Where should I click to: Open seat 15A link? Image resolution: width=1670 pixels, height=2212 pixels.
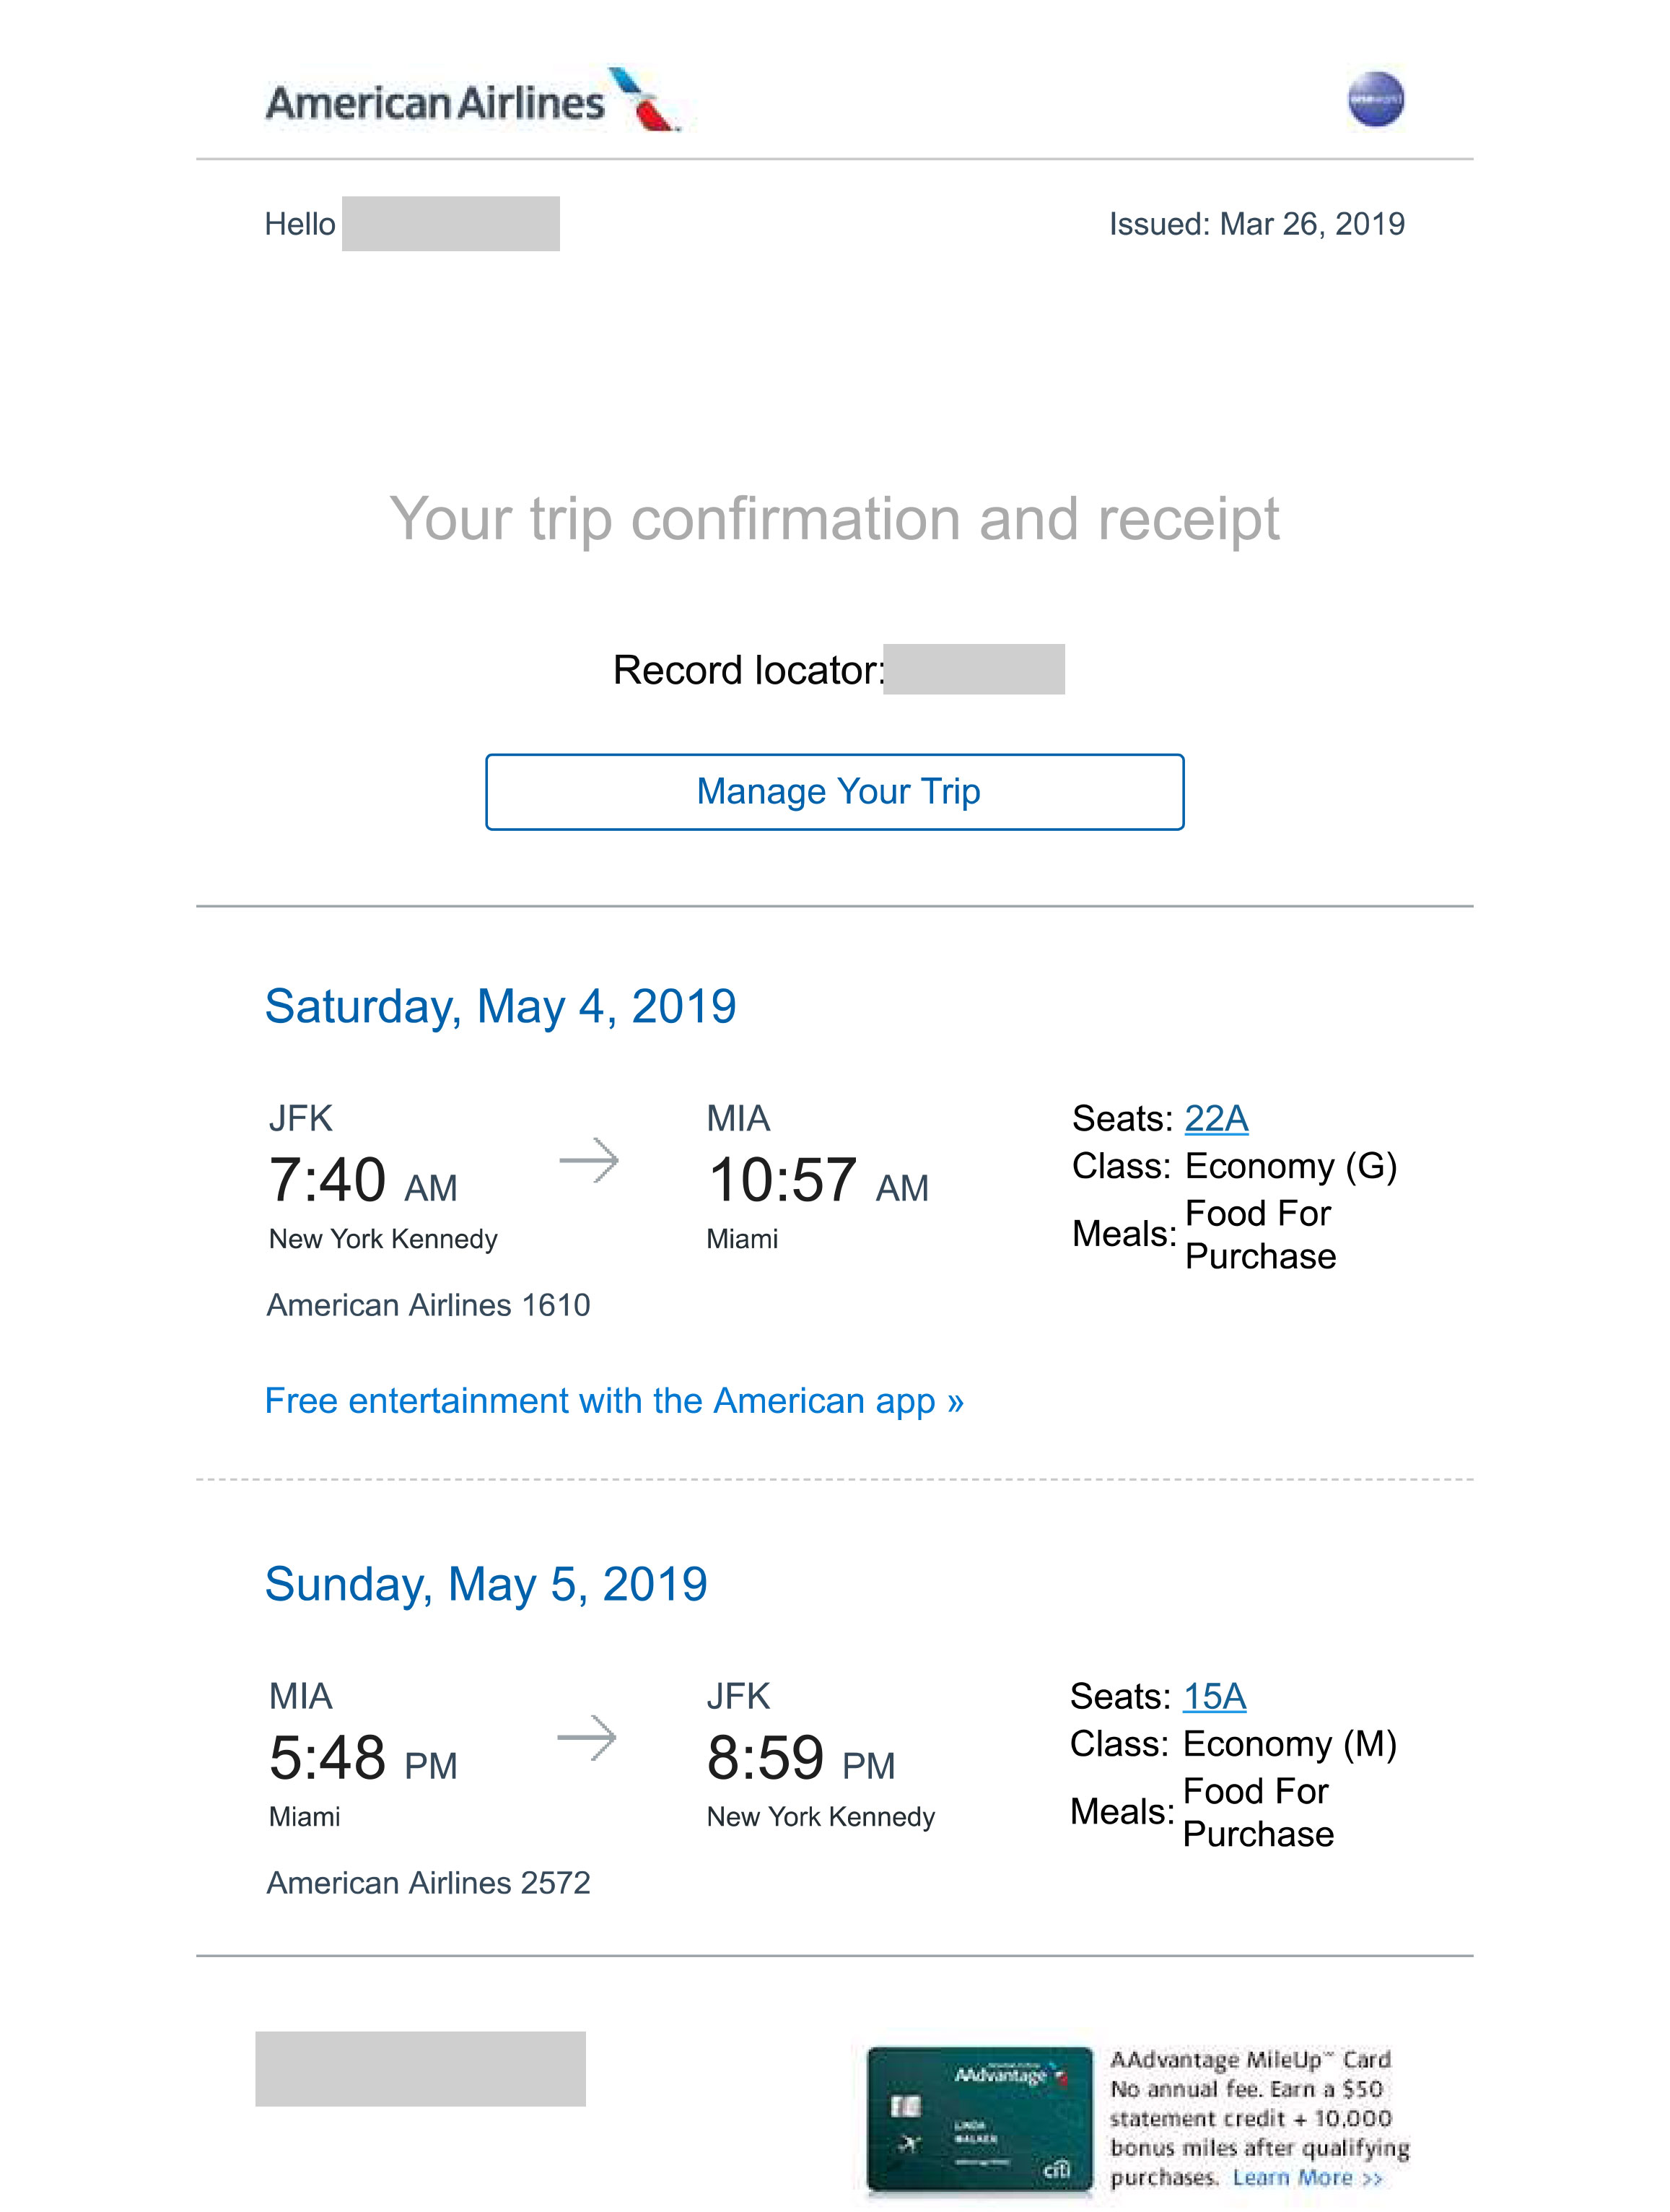coord(1215,1696)
